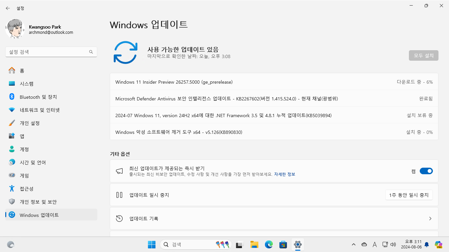
Task: Click the 모두 설치 button
Action: [x=424, y=55]
